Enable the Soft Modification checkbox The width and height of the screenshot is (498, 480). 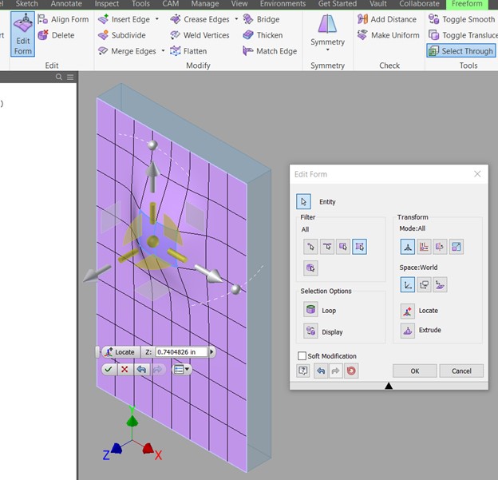302,355
